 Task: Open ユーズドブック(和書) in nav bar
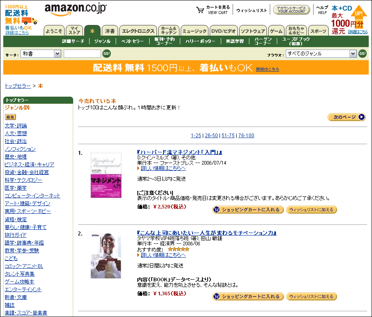(x=296, y=41)
